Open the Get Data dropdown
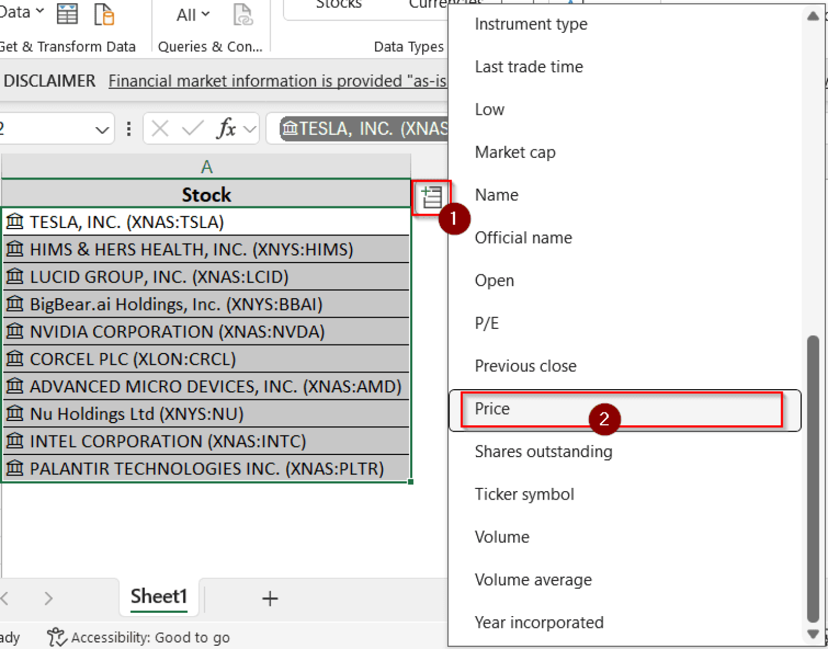828x649 pixels. coord(39,11)
